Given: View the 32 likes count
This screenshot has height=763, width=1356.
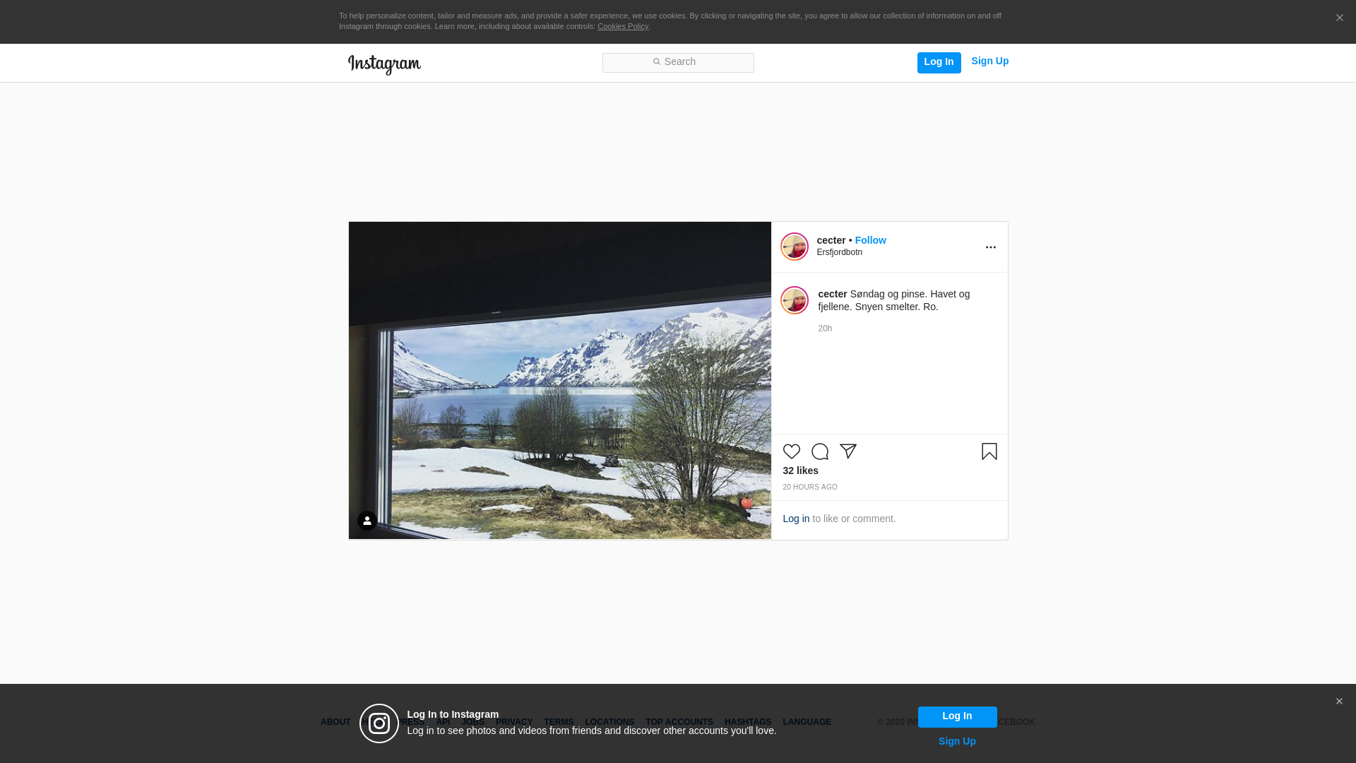Looking at the screenshot, I should 800,471.
